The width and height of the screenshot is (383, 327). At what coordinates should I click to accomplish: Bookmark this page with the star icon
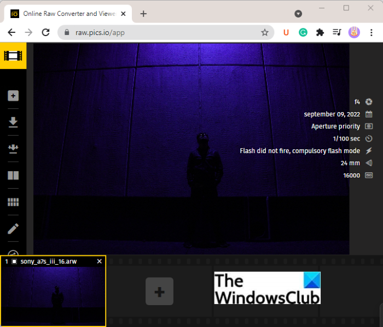pyautogui.click(x=265, y=32)
